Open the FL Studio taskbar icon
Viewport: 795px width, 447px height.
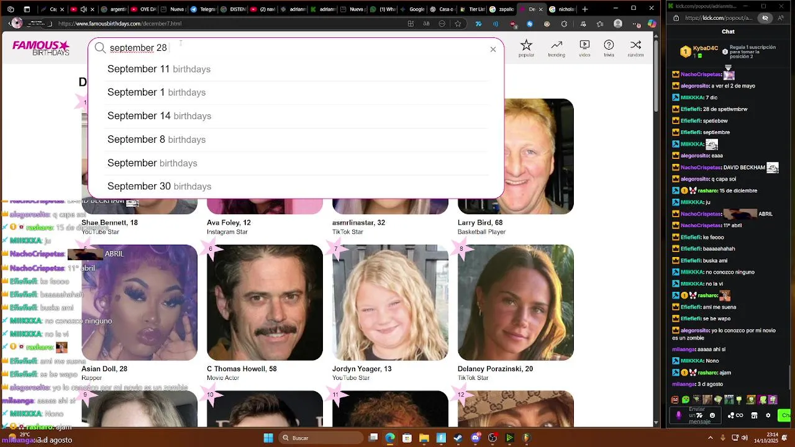(527, 438)
